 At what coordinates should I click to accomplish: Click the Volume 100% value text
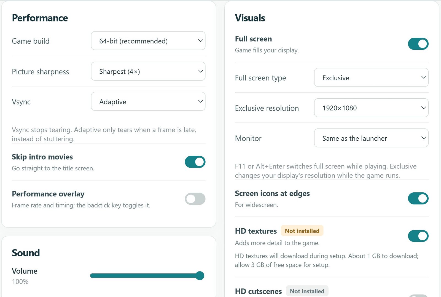[20, 282]
